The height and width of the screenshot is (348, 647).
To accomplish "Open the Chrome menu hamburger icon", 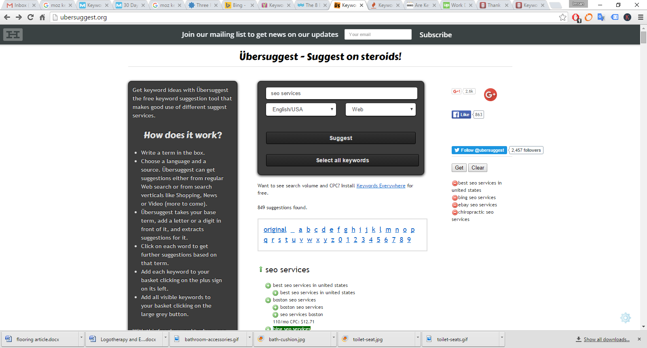I will (641, 17).
